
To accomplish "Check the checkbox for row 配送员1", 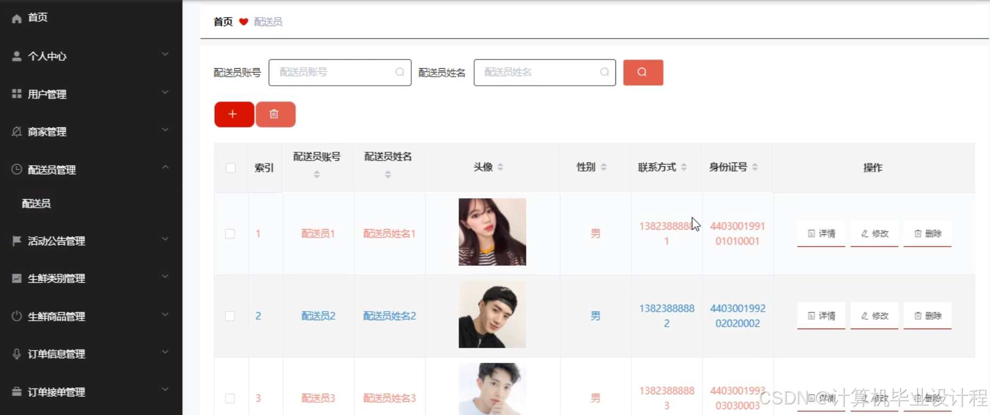I will pos(230,234).
